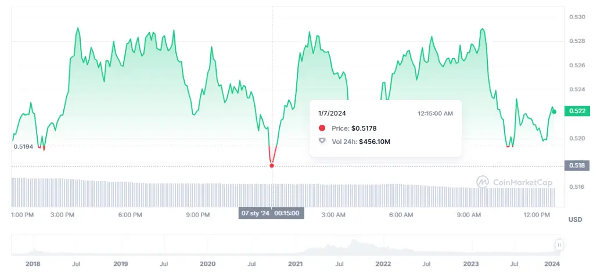This screenshot has width=604, height=274.
Task: Select 2023 on the bottom year timeline
Action: point(470,264)
